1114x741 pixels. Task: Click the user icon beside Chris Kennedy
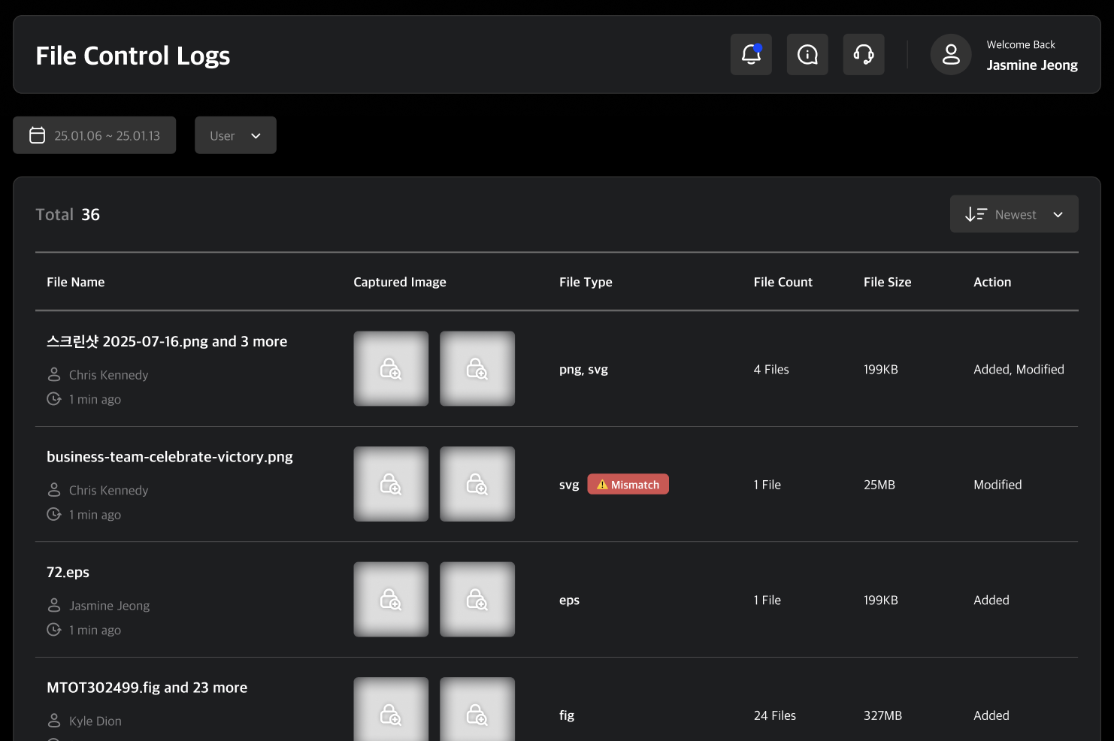point(53,374)
